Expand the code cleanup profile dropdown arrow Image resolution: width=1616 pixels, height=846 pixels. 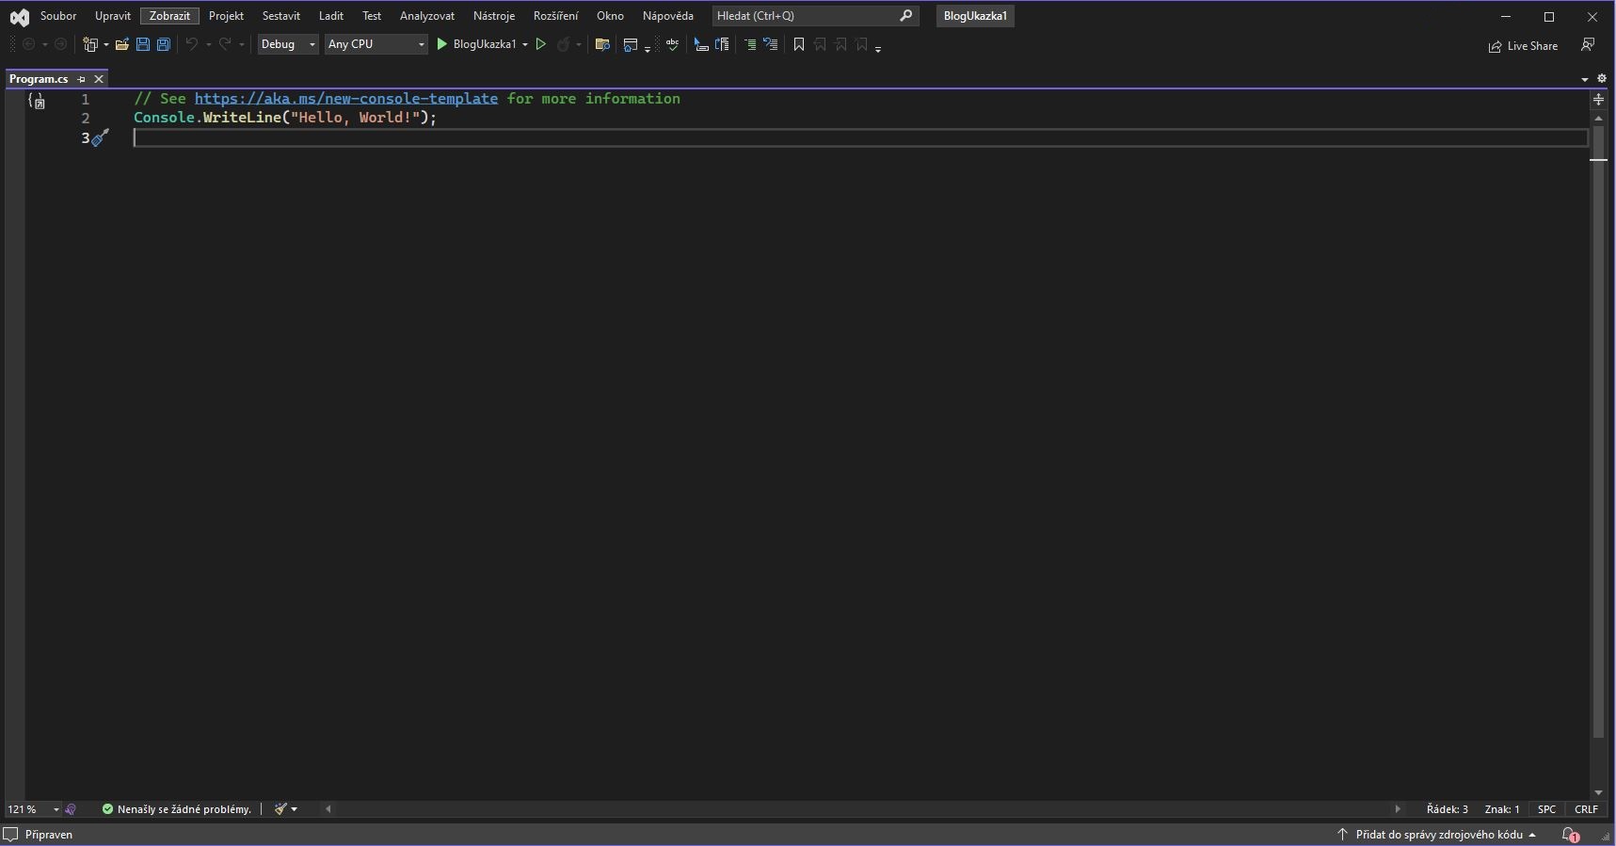(295, 809)
